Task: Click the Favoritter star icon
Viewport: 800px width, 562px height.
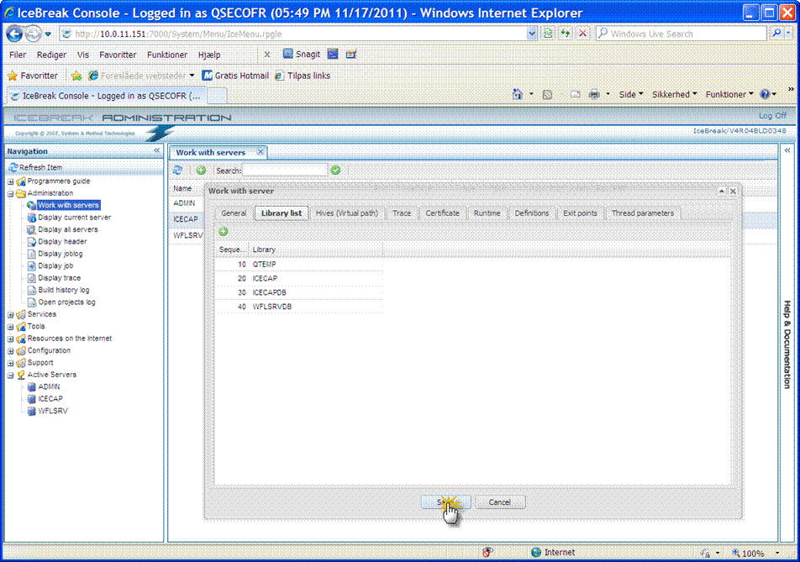Action: pos(13,76)
